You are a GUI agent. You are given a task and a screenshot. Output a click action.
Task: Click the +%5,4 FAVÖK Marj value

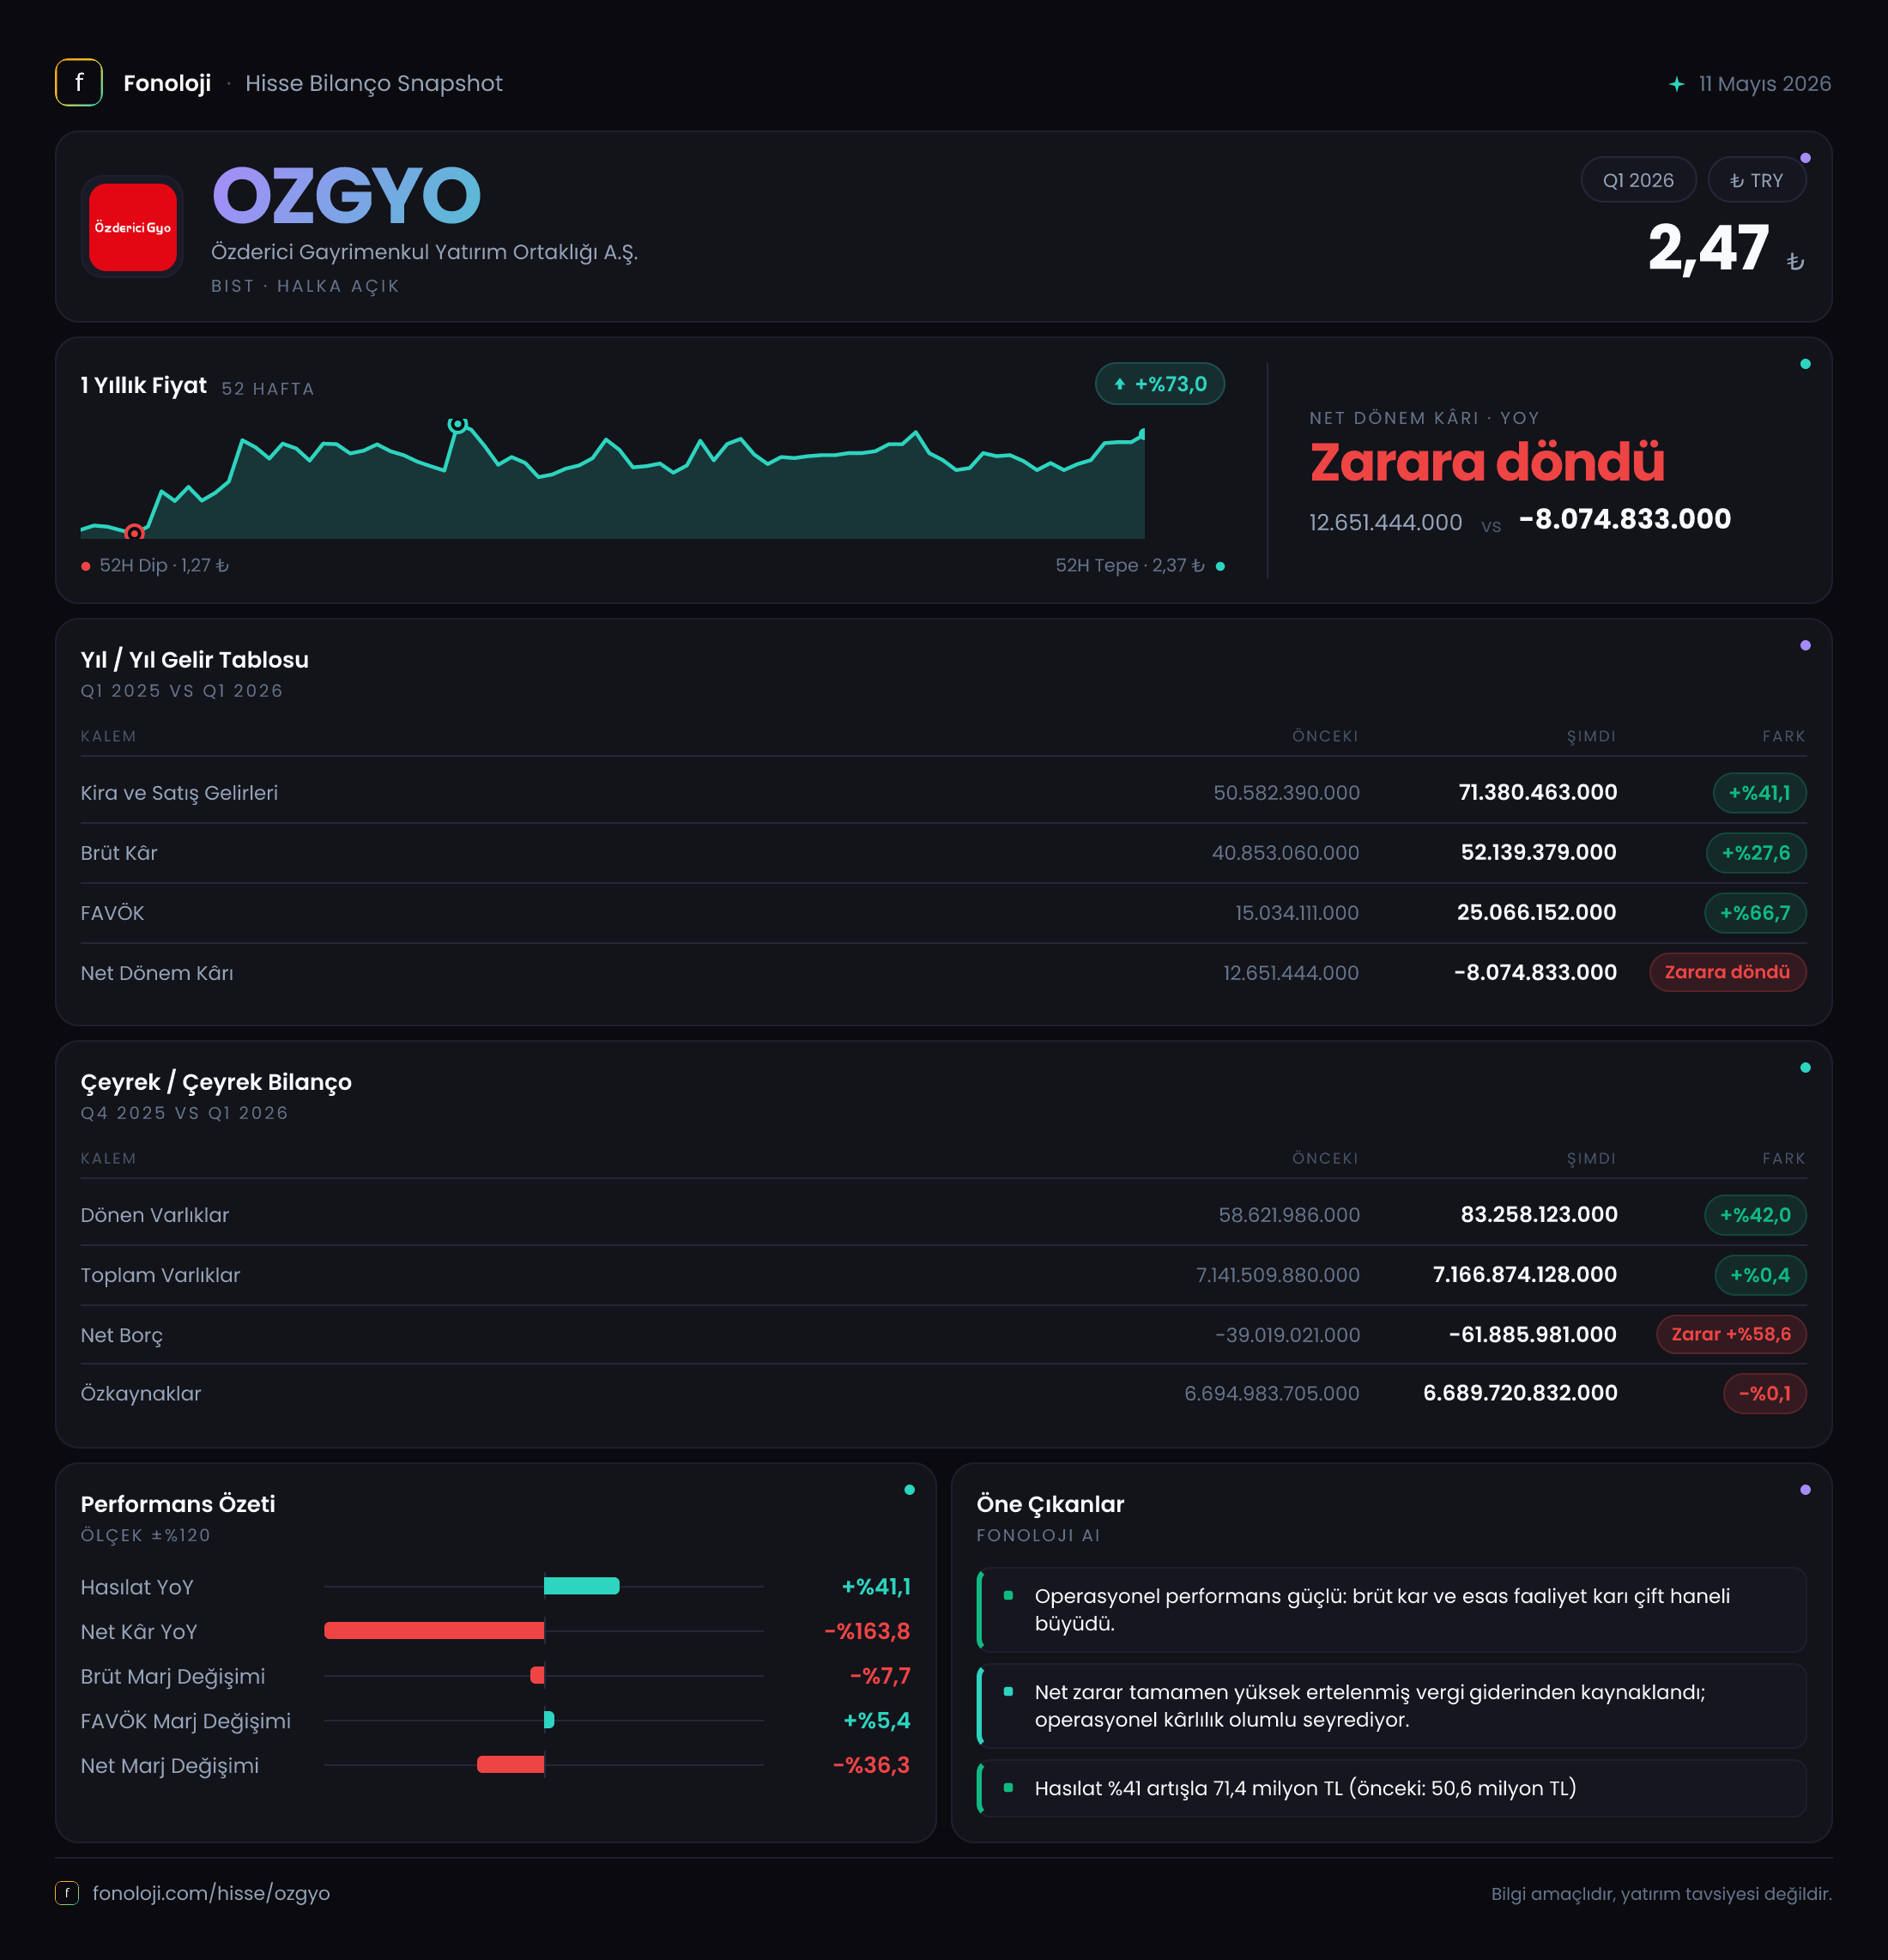click(877, 1720)
